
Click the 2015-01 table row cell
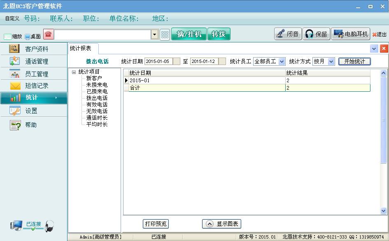click(x=207, y=80)
